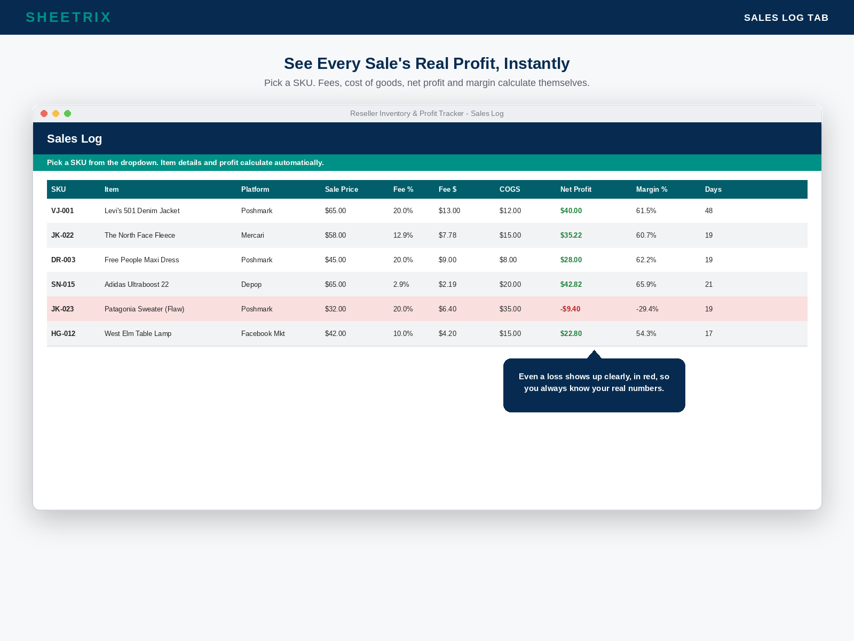This screenshot has height=641, width=854.
Task: Click the $8.00 COGS cell
Action: [508, 260]
